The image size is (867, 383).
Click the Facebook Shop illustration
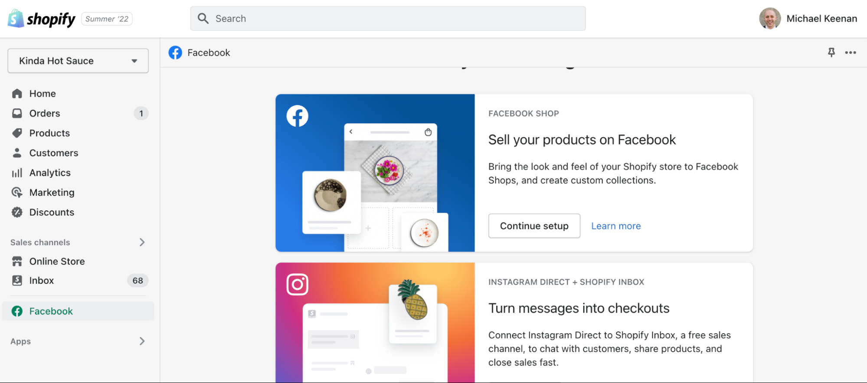point(375,173)
